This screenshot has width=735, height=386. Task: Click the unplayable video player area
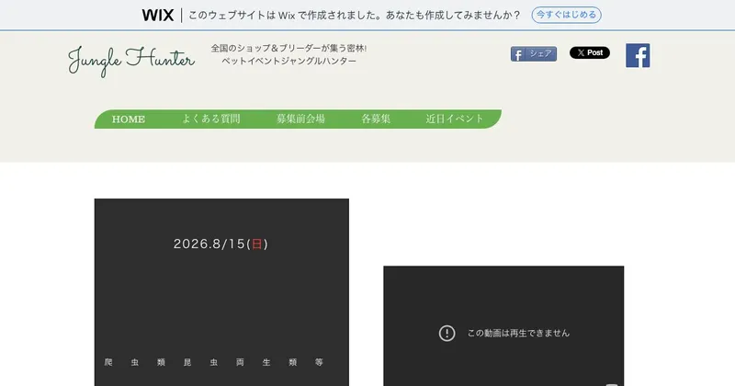(503, 326)
